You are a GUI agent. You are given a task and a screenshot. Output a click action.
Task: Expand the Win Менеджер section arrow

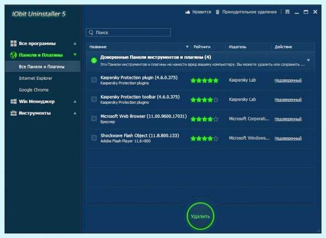(x=75, y=102)
